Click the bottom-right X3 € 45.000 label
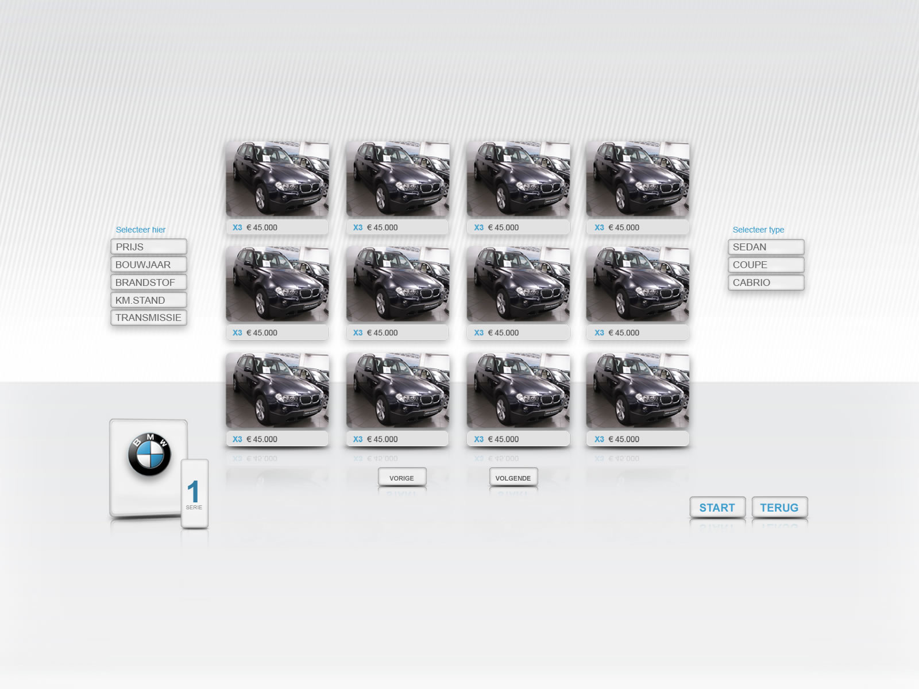This screenshot has height=689, width=919. (x=638, y=439)
